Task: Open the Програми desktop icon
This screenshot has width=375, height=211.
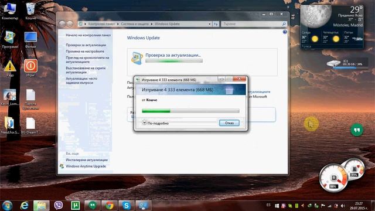Action: pos(10,40)
